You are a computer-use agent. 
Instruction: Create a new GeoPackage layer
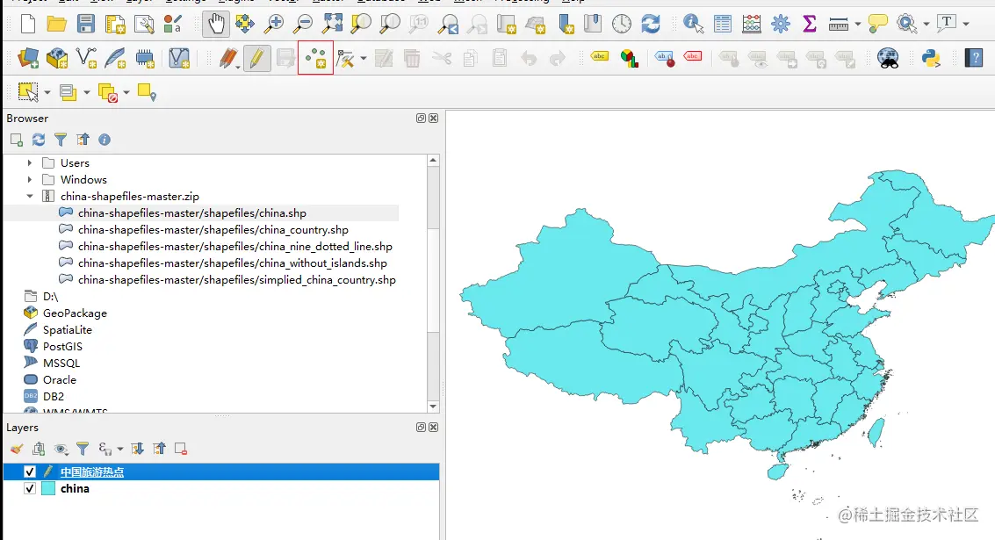pyautogui.click(x=57, y=58)
